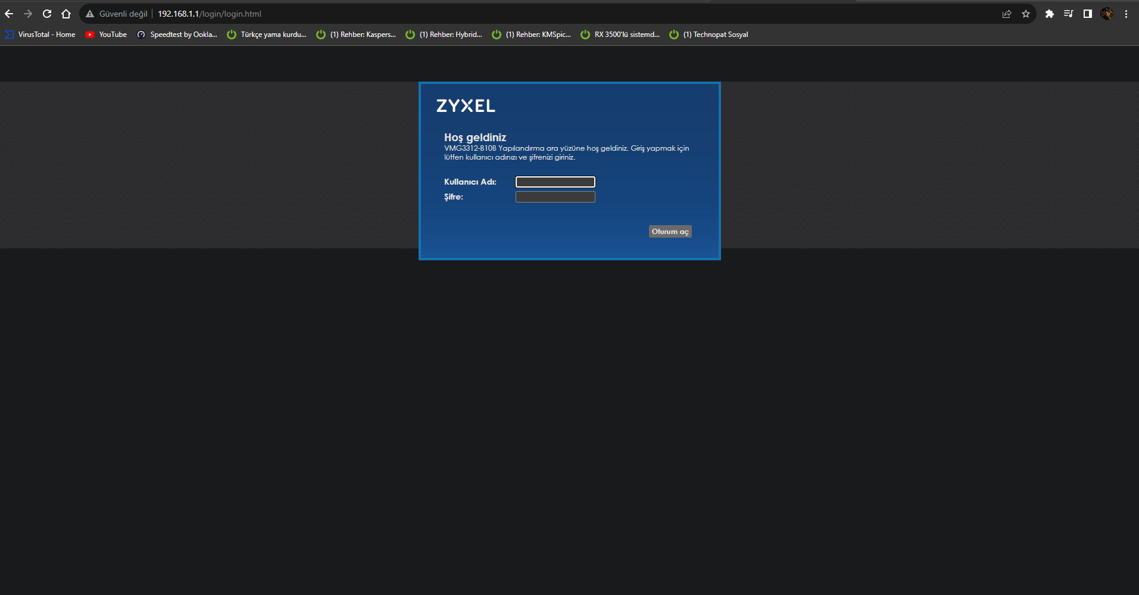Viewport: 1139px width, 595px height.
Task: Share this page via the share icon
Action: click(x=1007, y=14)
